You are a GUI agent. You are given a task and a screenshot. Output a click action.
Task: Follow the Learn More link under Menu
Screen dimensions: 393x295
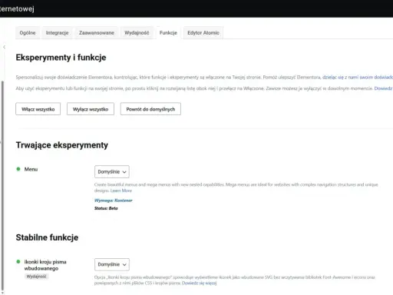point(121,191)
